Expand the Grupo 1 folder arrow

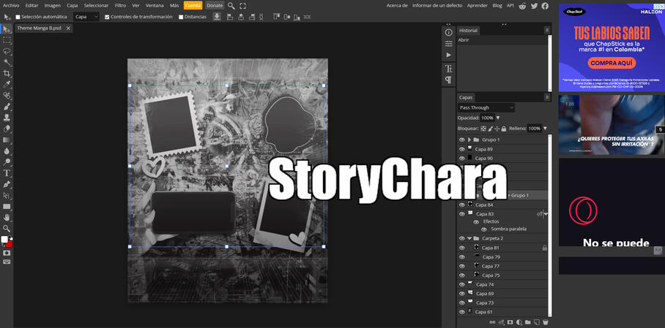click(469, 140)
